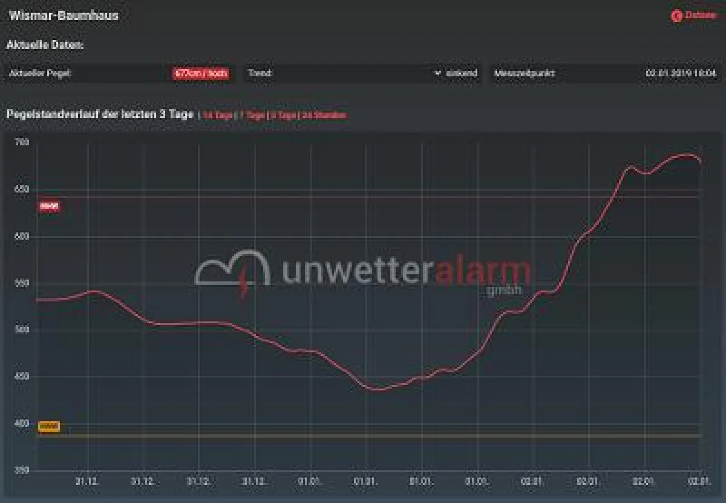Viewport: 726px width, 503px height.
Task: Switch the chart to 7 Tage
Action: coord(252,115)
